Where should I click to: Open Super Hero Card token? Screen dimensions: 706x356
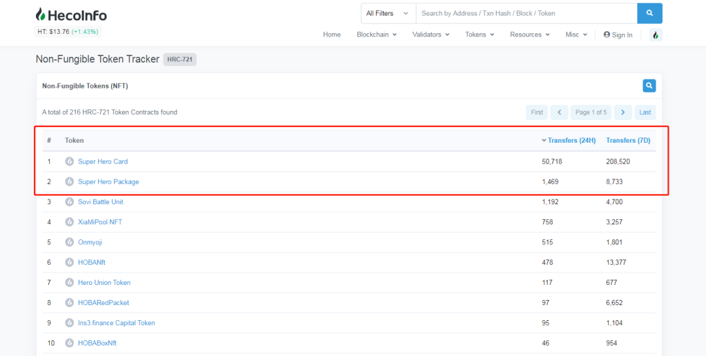click(103, 162)
